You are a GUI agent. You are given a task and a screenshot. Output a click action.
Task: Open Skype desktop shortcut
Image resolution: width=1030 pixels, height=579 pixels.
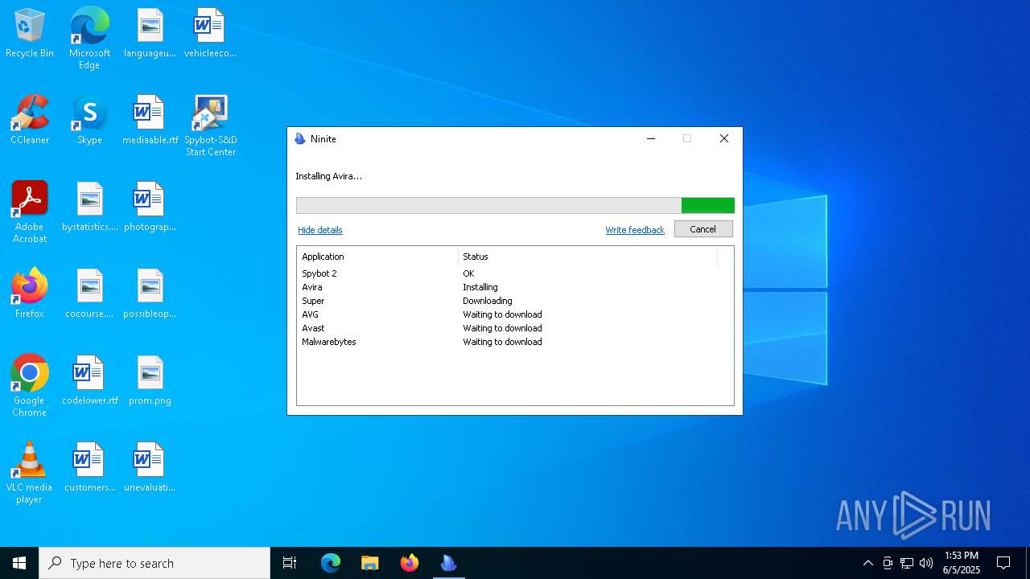click(x=89, y=120)
